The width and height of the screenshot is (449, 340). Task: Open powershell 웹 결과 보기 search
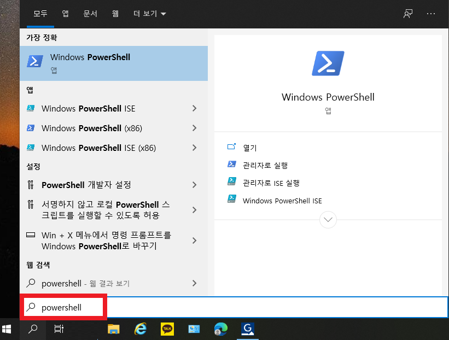coord(114,283)
